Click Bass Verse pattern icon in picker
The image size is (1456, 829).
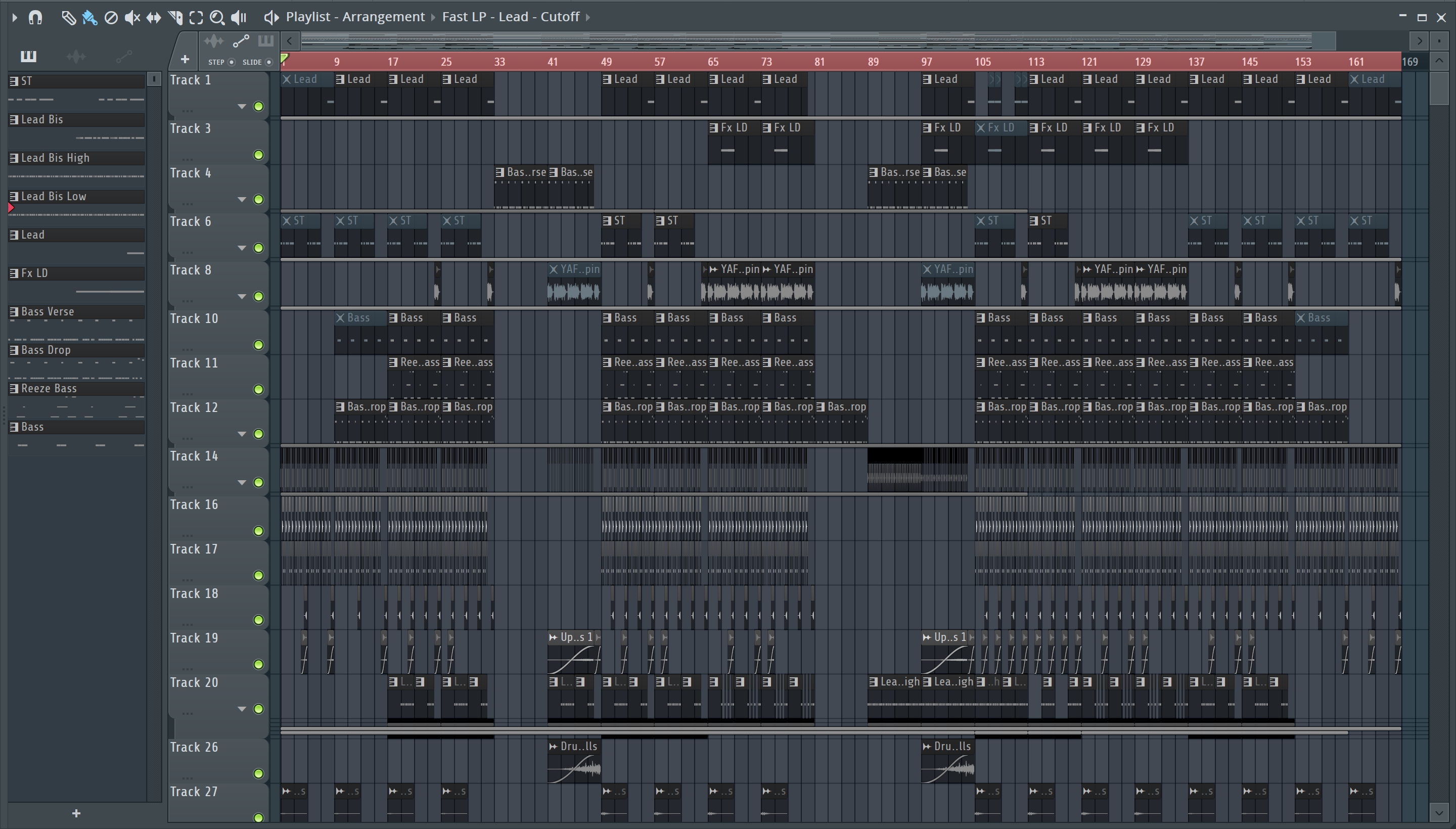pos(14,311)
